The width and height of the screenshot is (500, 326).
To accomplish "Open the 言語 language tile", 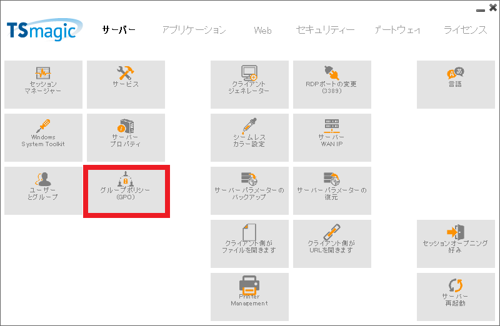I will 456,84.
